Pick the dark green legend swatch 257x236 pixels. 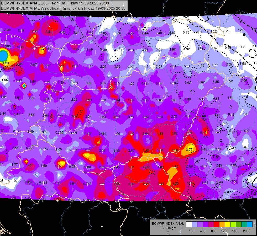click(238, 224)
